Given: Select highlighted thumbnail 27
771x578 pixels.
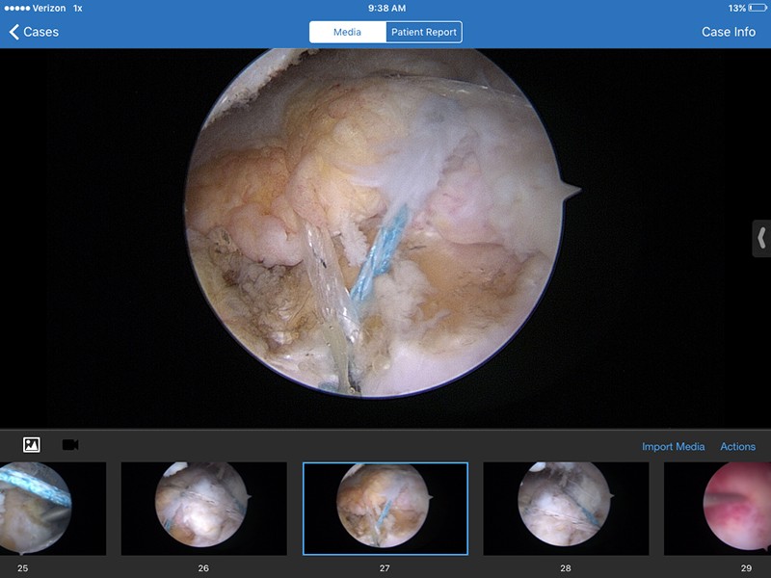Looking at the screenshot, I should (385, 509).
